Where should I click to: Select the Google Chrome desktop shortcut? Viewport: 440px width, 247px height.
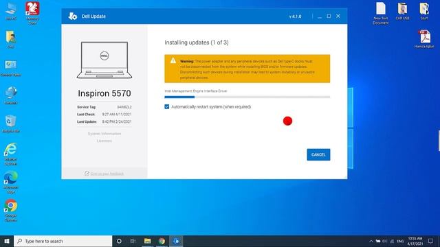(x=11, y=211)
